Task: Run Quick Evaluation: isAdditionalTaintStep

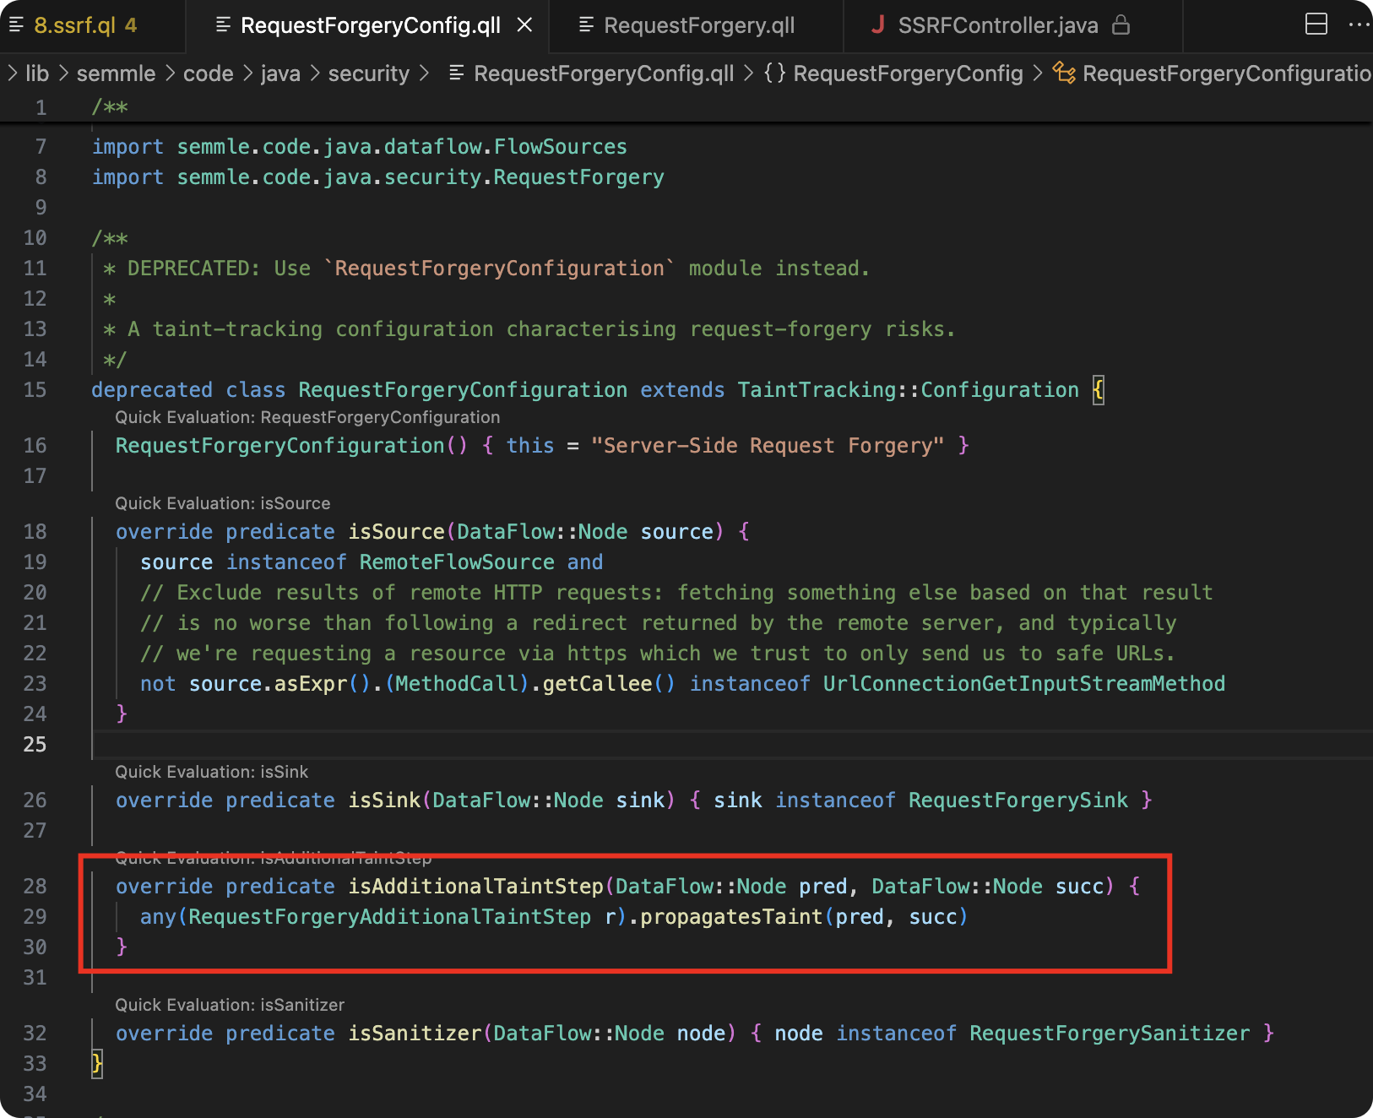Action: tap(274, 858)
